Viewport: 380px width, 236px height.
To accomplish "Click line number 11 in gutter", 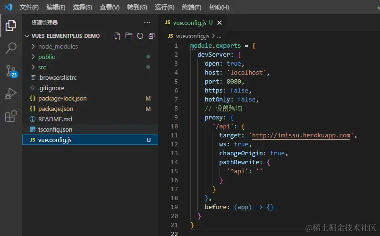I will click(174, 135).
